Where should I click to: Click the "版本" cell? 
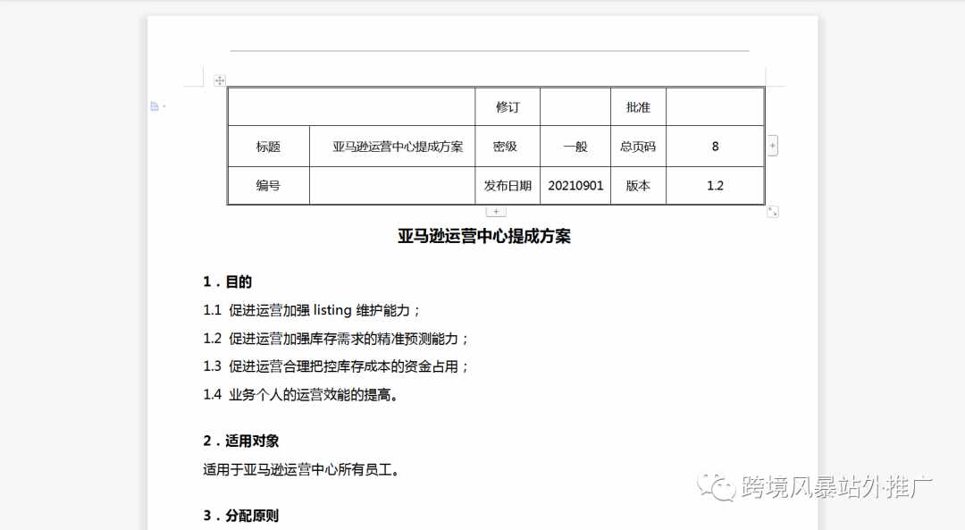coord(638,185)
